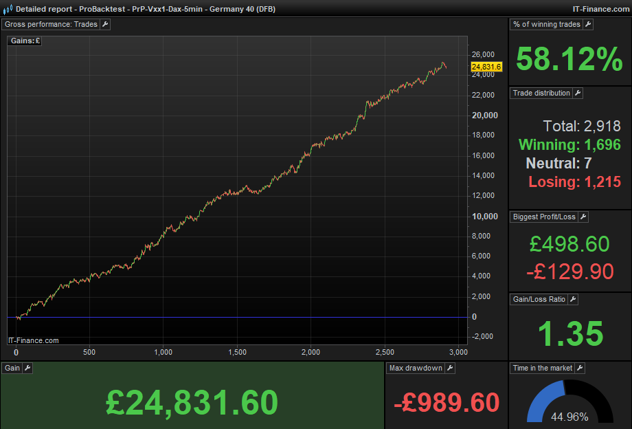Open settings for Gross performance panel
632x429 pixels.
(105, 24)
